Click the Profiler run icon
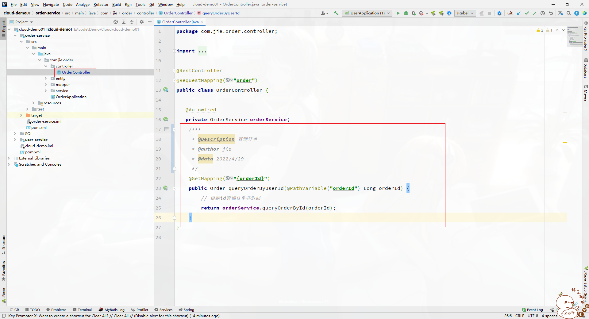Image resolution: width=589 pixels, height=319 pixels. tap(422, 13)
